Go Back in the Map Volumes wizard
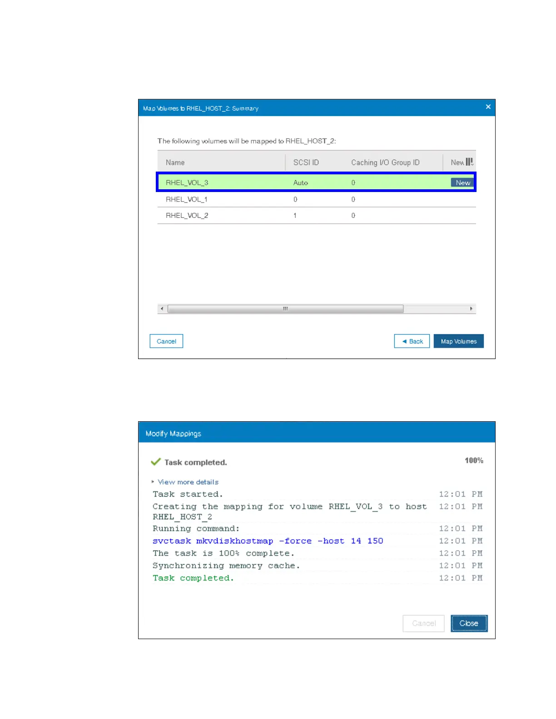Viewport: 556px width, 719px height. 412,341
